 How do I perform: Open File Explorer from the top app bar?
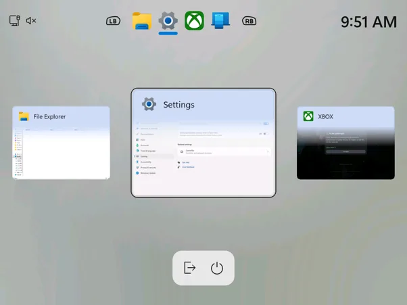tap(142, 21)
